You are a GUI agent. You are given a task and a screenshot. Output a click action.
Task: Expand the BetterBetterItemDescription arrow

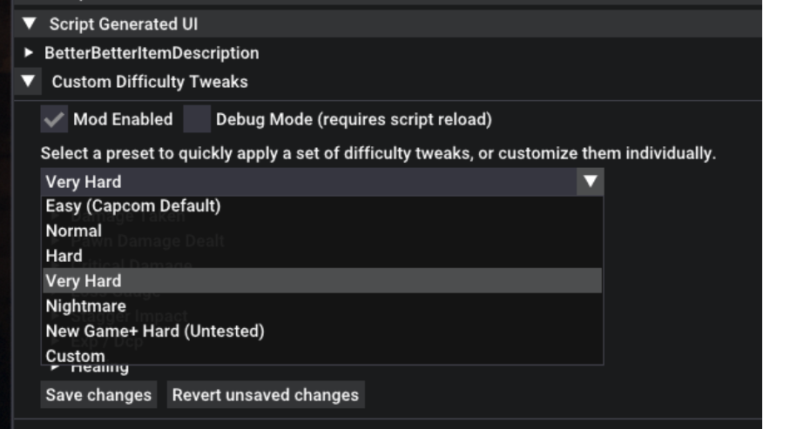point(30,53)
